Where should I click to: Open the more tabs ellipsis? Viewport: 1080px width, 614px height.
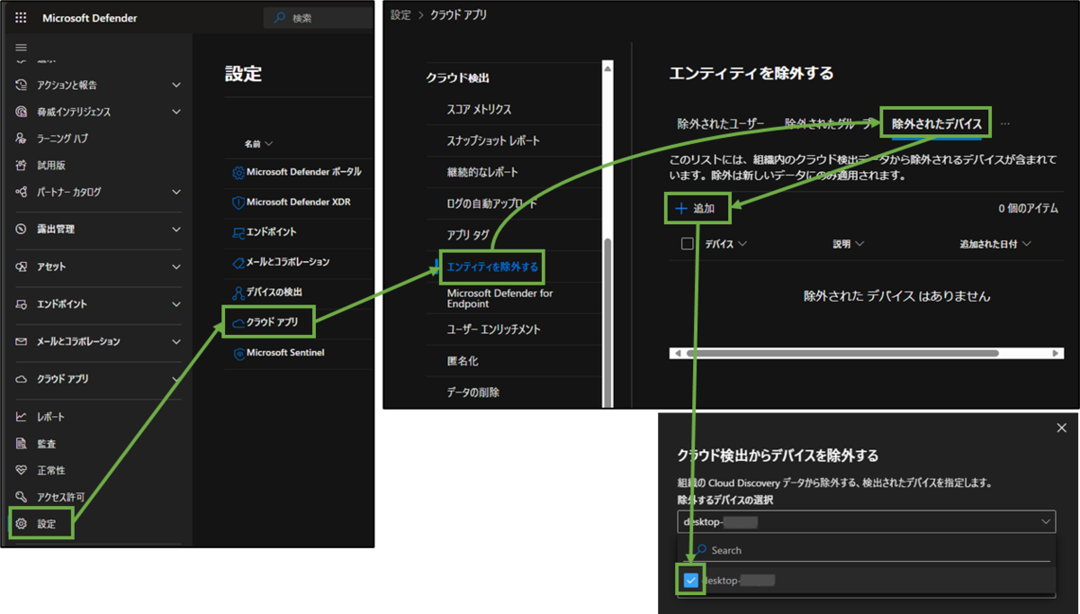coord(1004,124)
